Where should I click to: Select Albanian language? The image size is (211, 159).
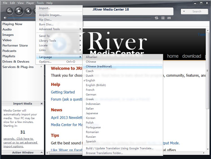(x=123, y=57)
